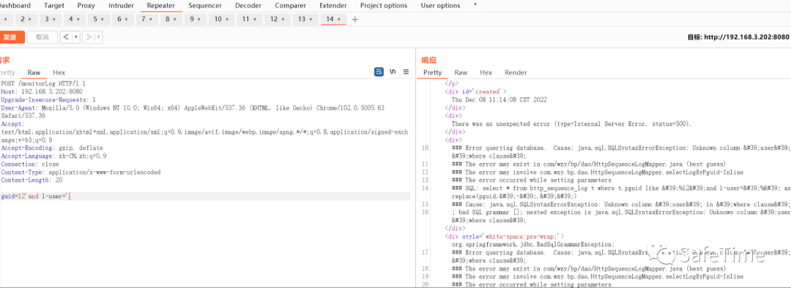The width and height of the screenshot is (791, 288).
Task: Switch response view to Render
Action: click(x=516, y=72)
